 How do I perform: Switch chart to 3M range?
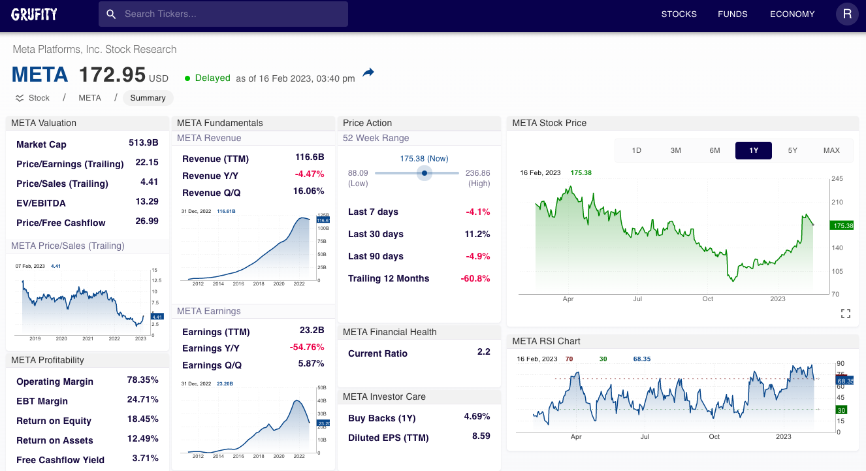[x=675, y=150]
